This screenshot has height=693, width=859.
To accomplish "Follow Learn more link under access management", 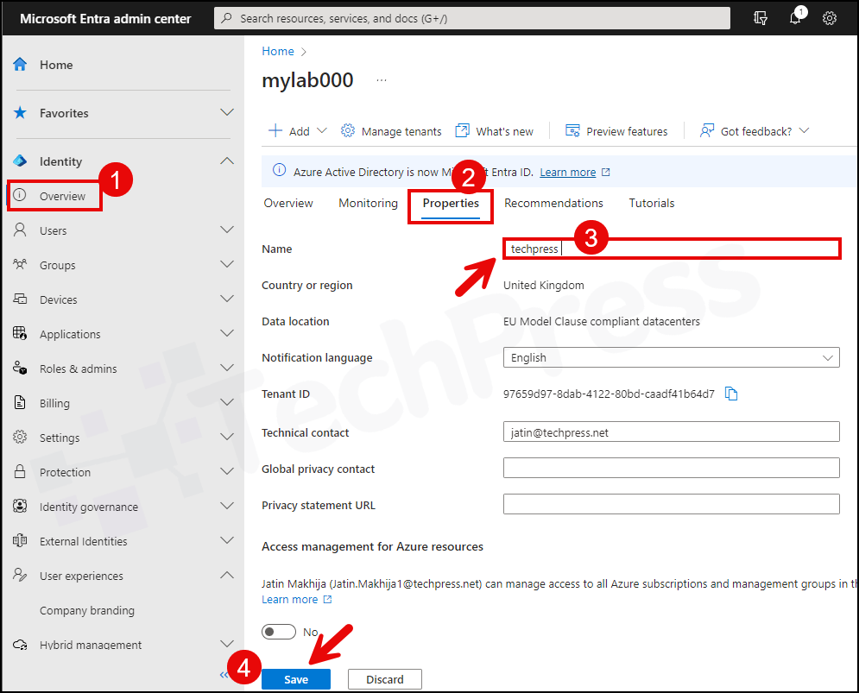I will pos(289,599).
